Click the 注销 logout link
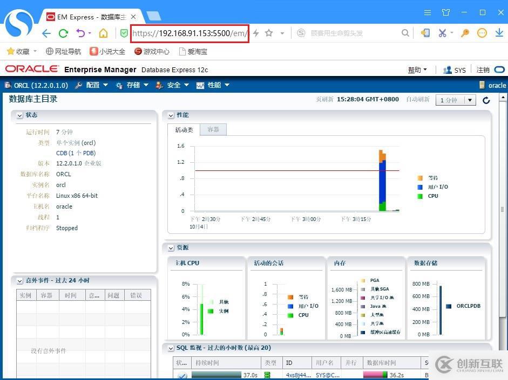The height and width of the screenshot is (380, 508). 483,70
